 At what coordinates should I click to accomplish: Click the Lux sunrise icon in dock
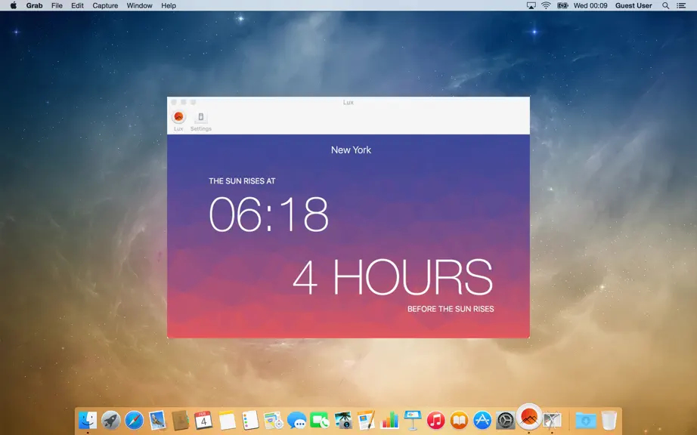pyautogui.click(x=529, y=417)
